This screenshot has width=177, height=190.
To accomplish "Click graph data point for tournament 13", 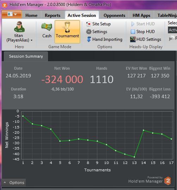I will [x=134, y=157].
